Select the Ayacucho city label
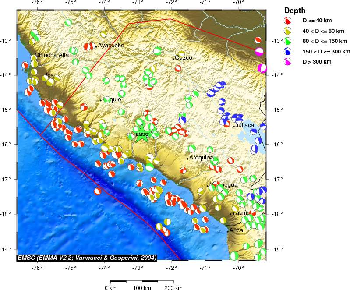The height and width of the screenshot is (290, 350). point(111,45)
